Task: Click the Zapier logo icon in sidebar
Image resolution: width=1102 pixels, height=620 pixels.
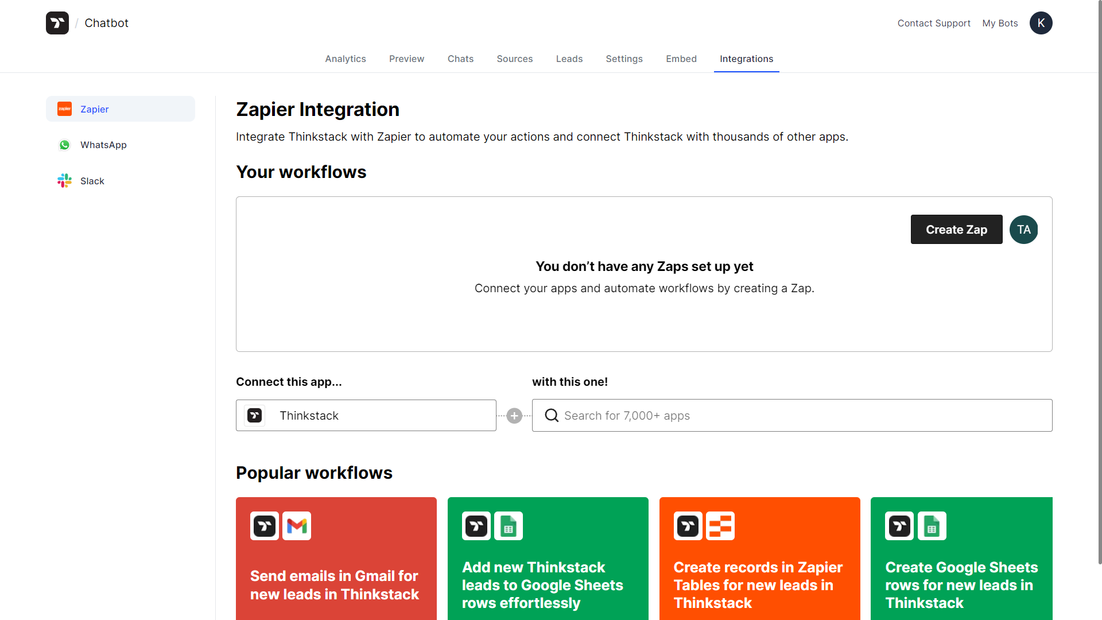Action: pos(65,109)
